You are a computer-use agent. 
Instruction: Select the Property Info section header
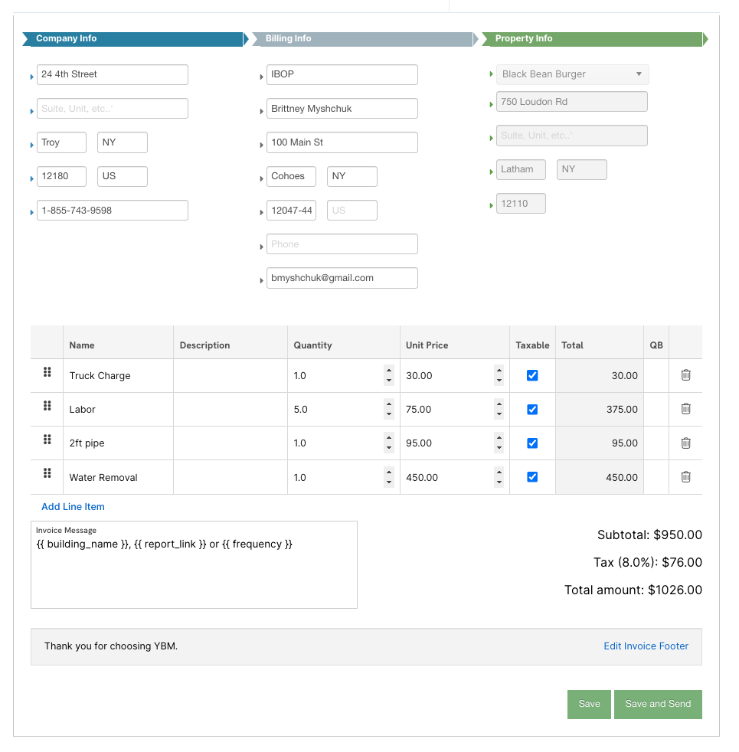(x=592, y=39)
